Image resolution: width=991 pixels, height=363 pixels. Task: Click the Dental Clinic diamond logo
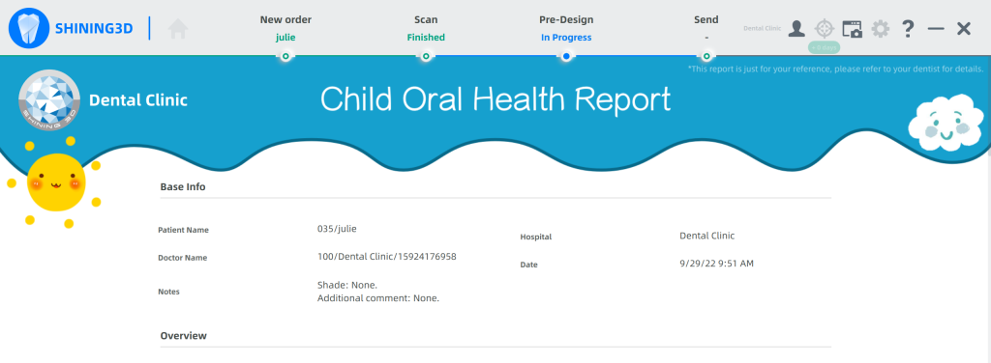point(49,100)
